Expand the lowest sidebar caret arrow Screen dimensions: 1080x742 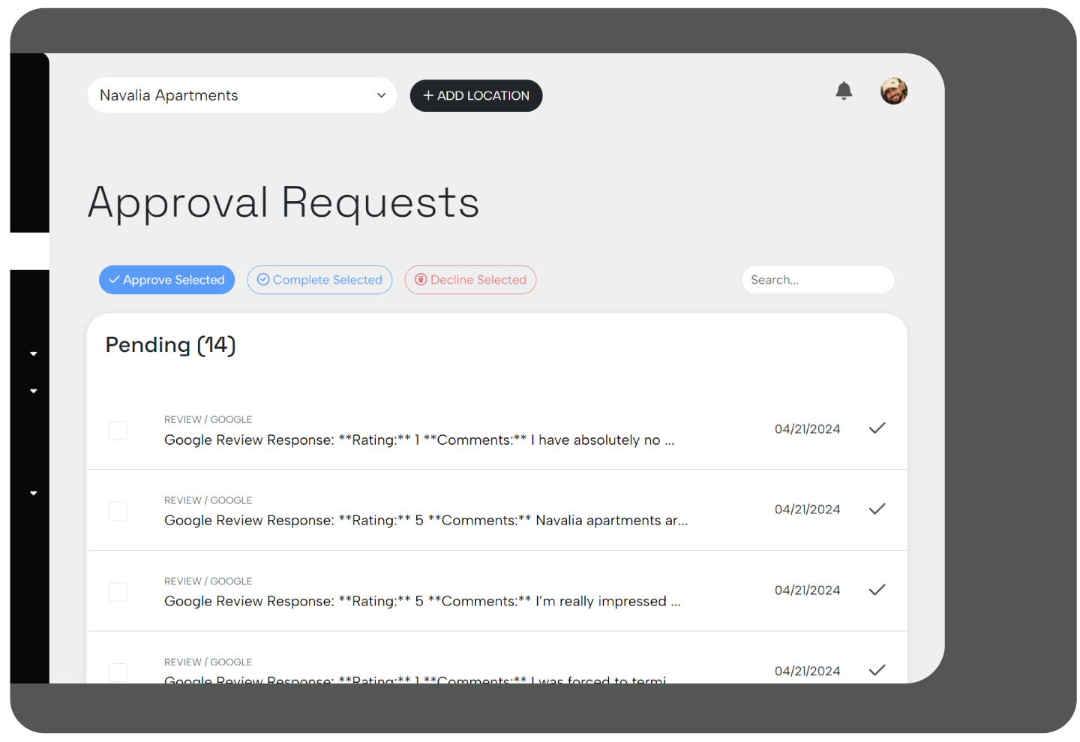[34, 493]
